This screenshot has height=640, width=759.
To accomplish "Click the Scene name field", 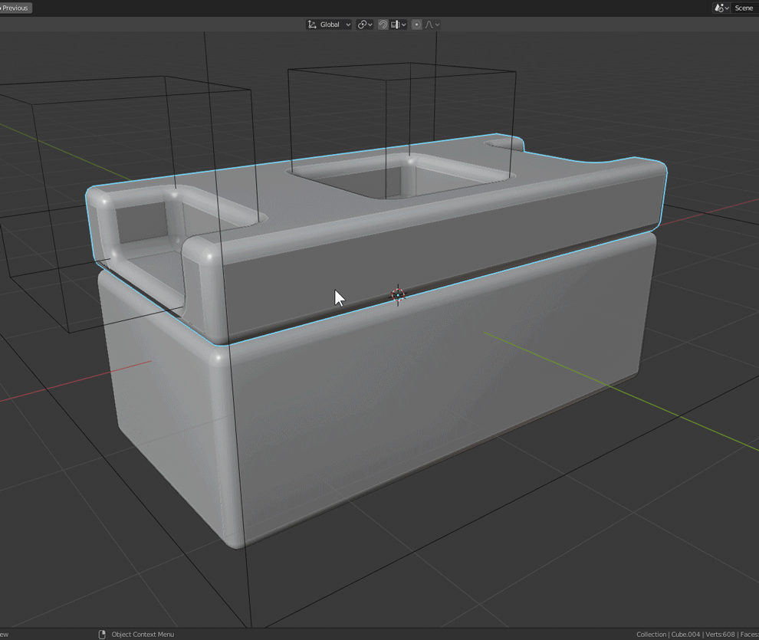I will pos(743,8).
